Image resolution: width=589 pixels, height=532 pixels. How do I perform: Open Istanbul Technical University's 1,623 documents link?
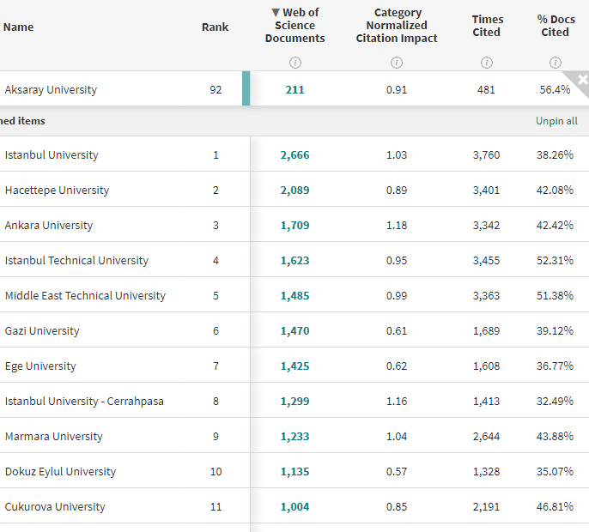pyautogui.click(x=294, y=261)
